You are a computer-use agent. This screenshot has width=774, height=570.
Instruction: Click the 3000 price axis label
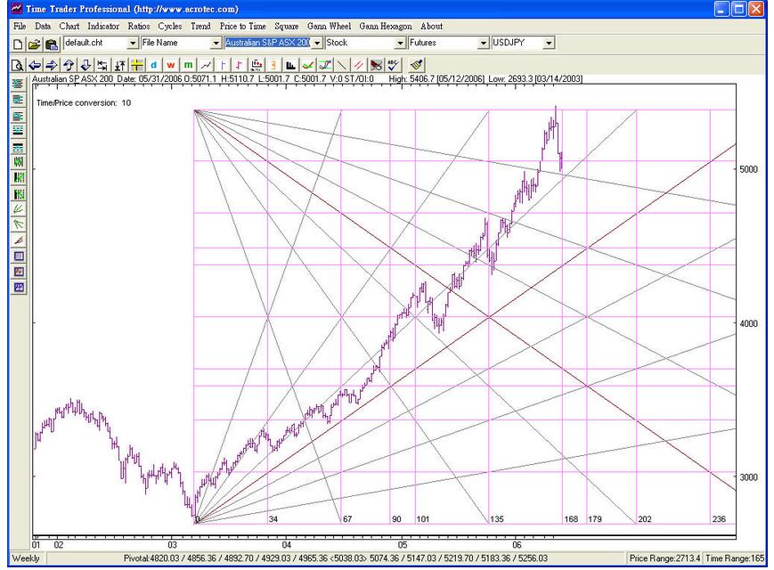748,477
